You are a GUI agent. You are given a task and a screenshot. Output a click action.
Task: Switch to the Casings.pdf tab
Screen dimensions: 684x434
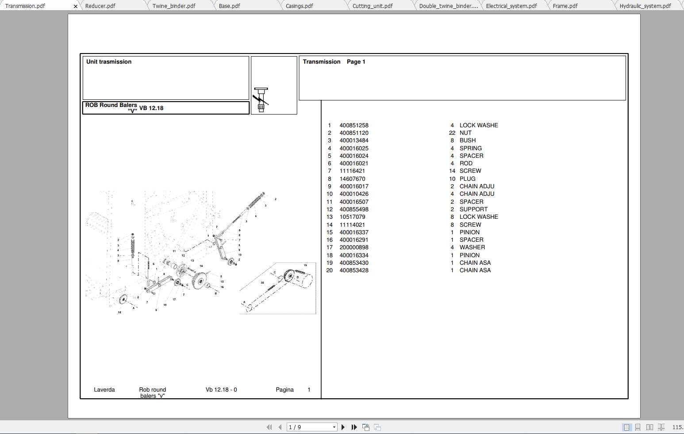point(300,6)
